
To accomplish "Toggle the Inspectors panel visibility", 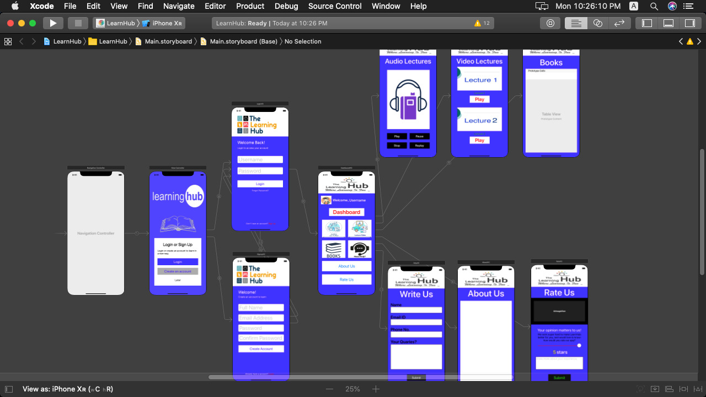I will (689, 23).
